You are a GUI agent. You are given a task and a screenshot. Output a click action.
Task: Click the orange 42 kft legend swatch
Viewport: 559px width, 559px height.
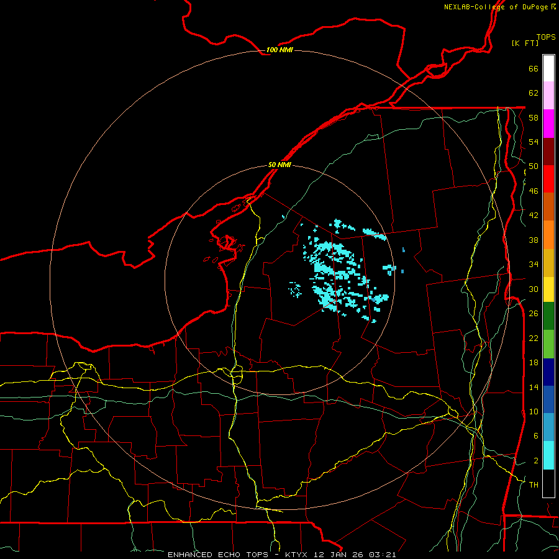point(548,234)
